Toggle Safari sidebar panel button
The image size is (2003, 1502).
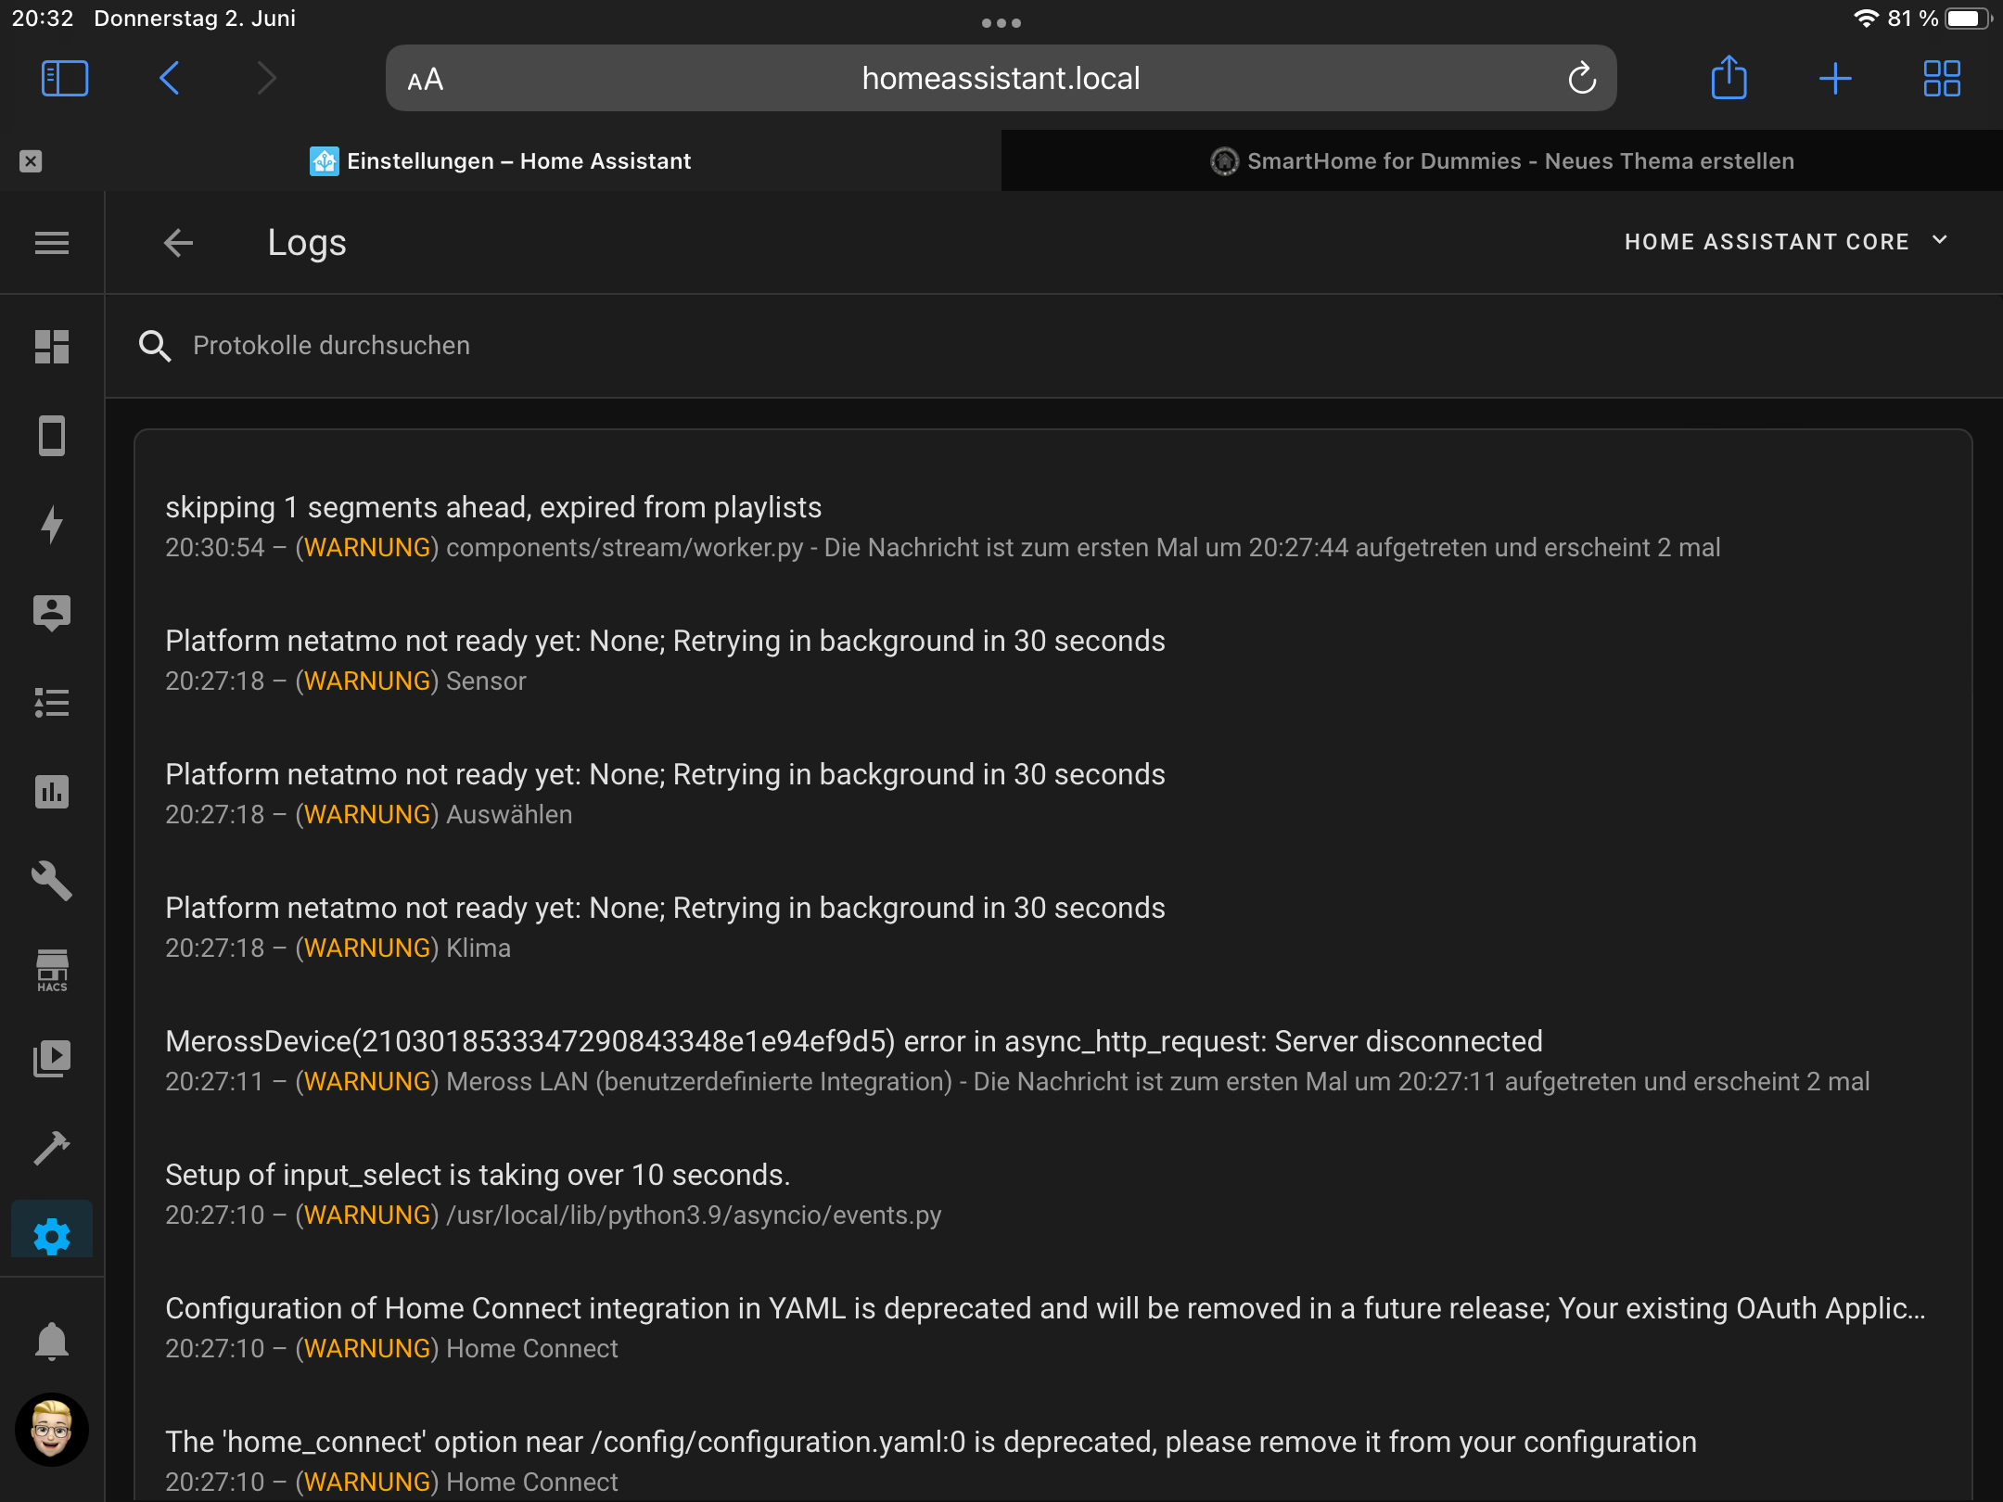[x=65, y=79]
